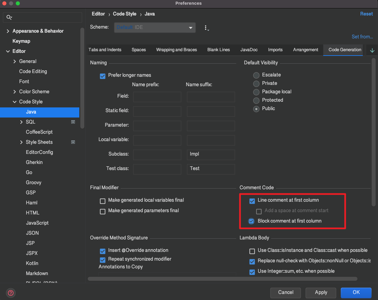Switch to the Spaces tab

(x=139, y=50)
